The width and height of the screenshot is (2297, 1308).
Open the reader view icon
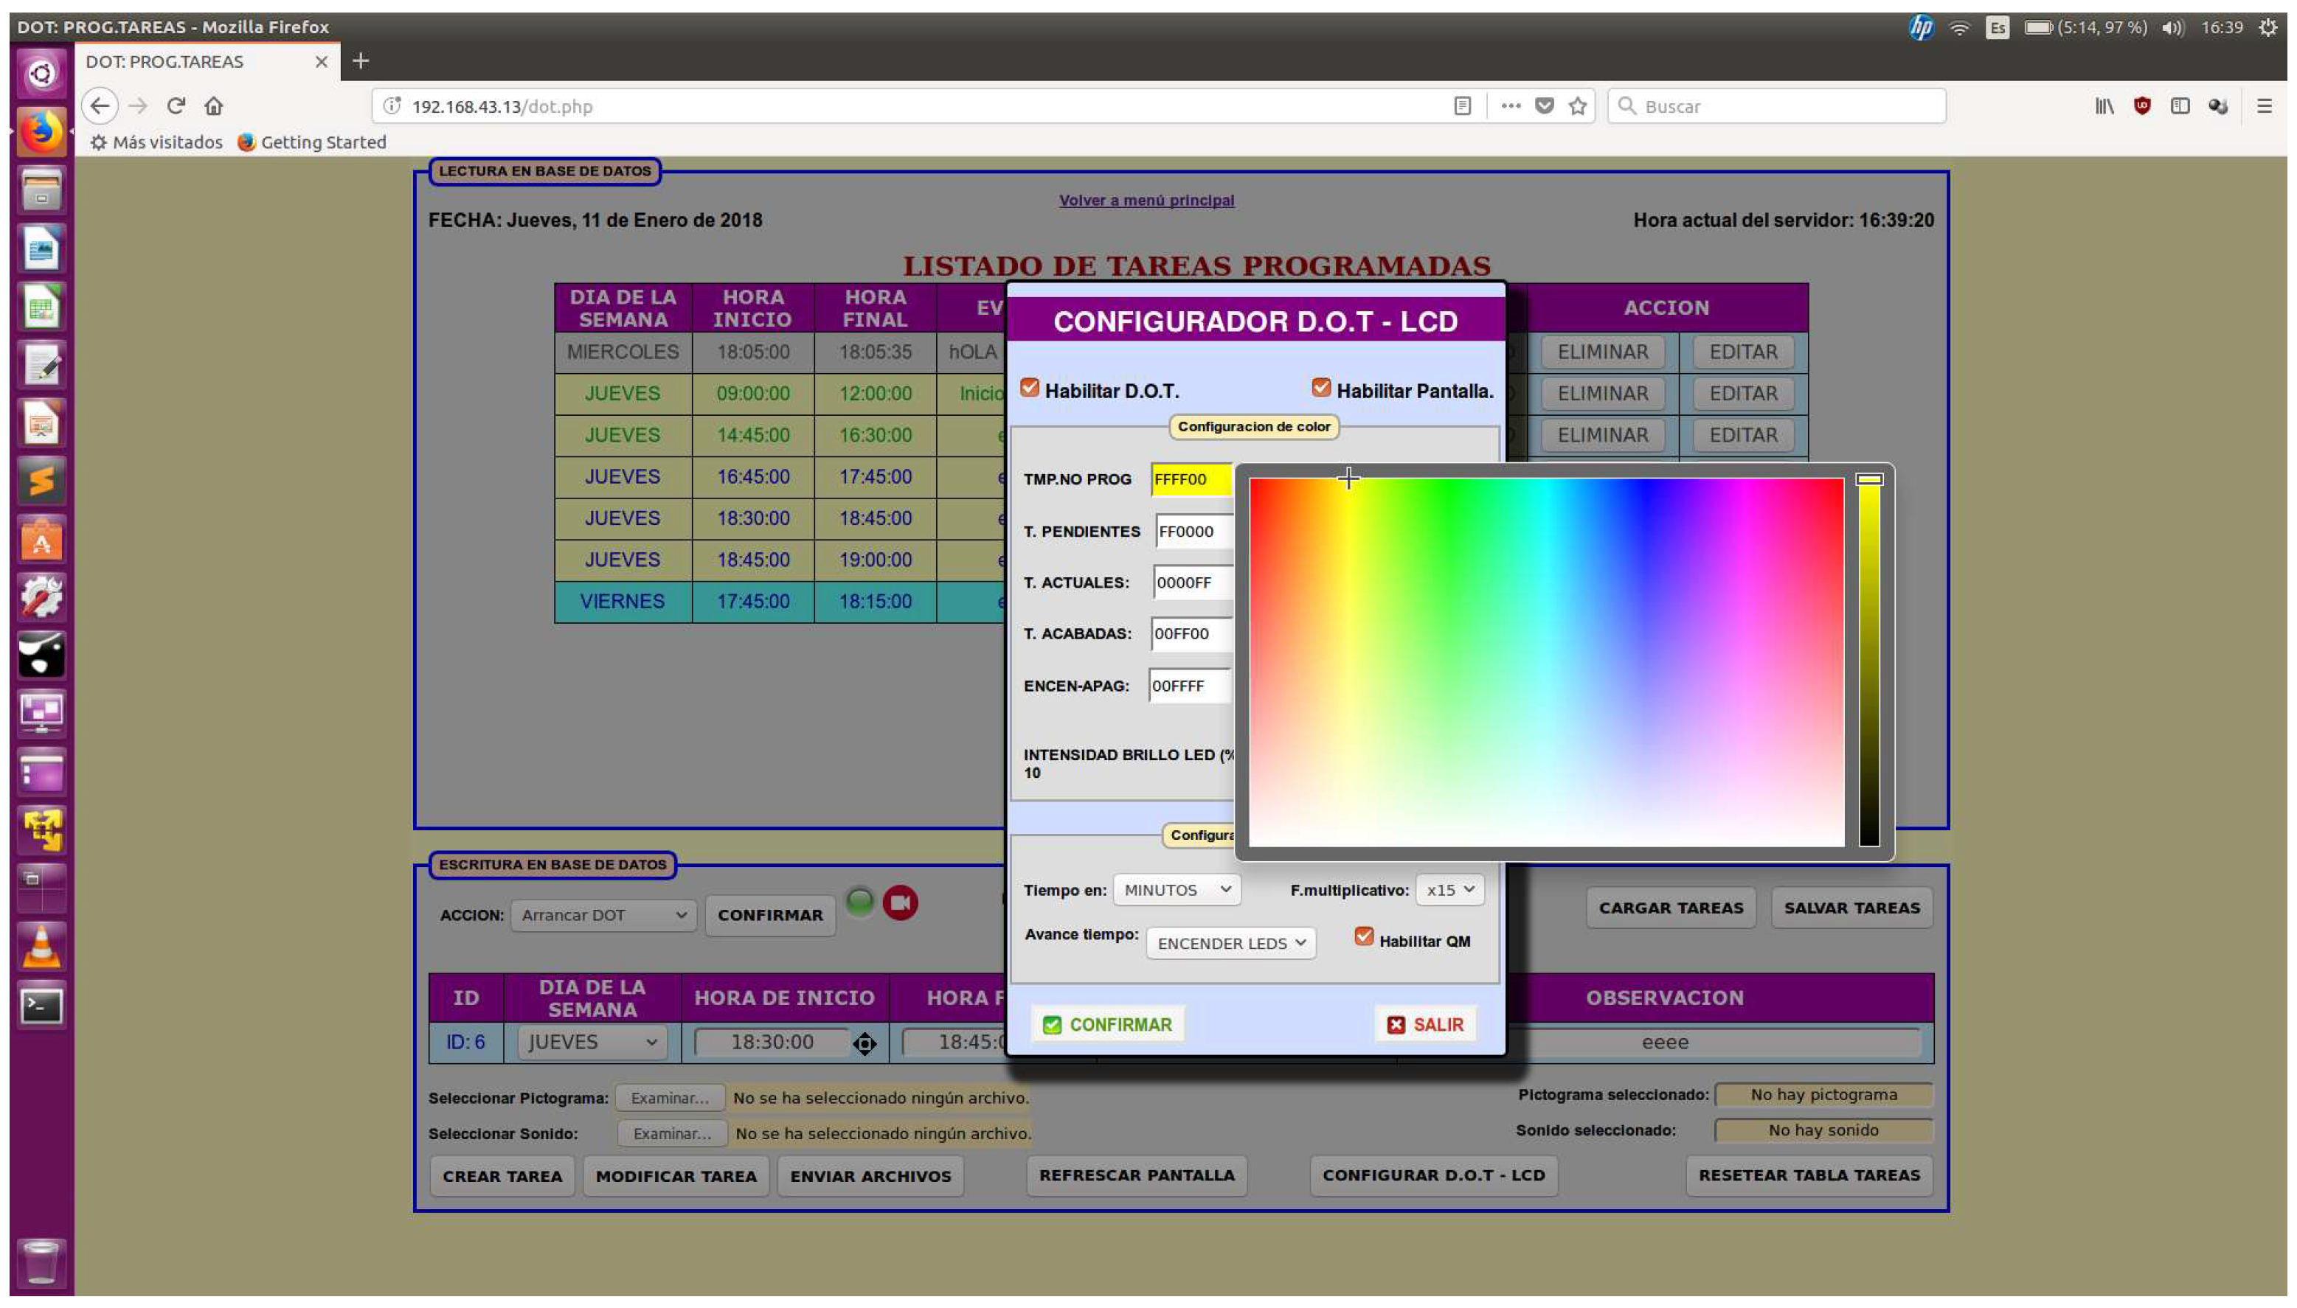coord(1462,106)
